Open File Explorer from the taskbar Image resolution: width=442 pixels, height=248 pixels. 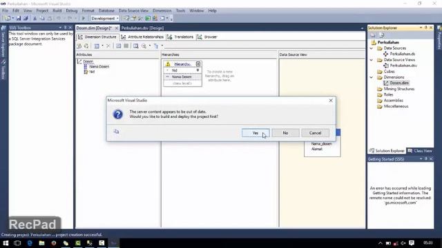(x=41, y=243)
